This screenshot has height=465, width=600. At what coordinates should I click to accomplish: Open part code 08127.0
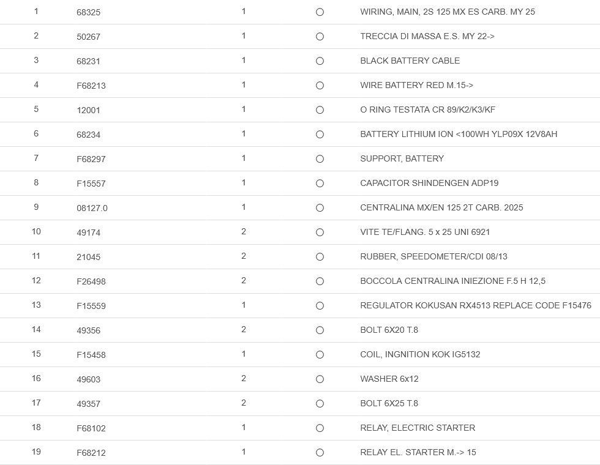[92, 208]
